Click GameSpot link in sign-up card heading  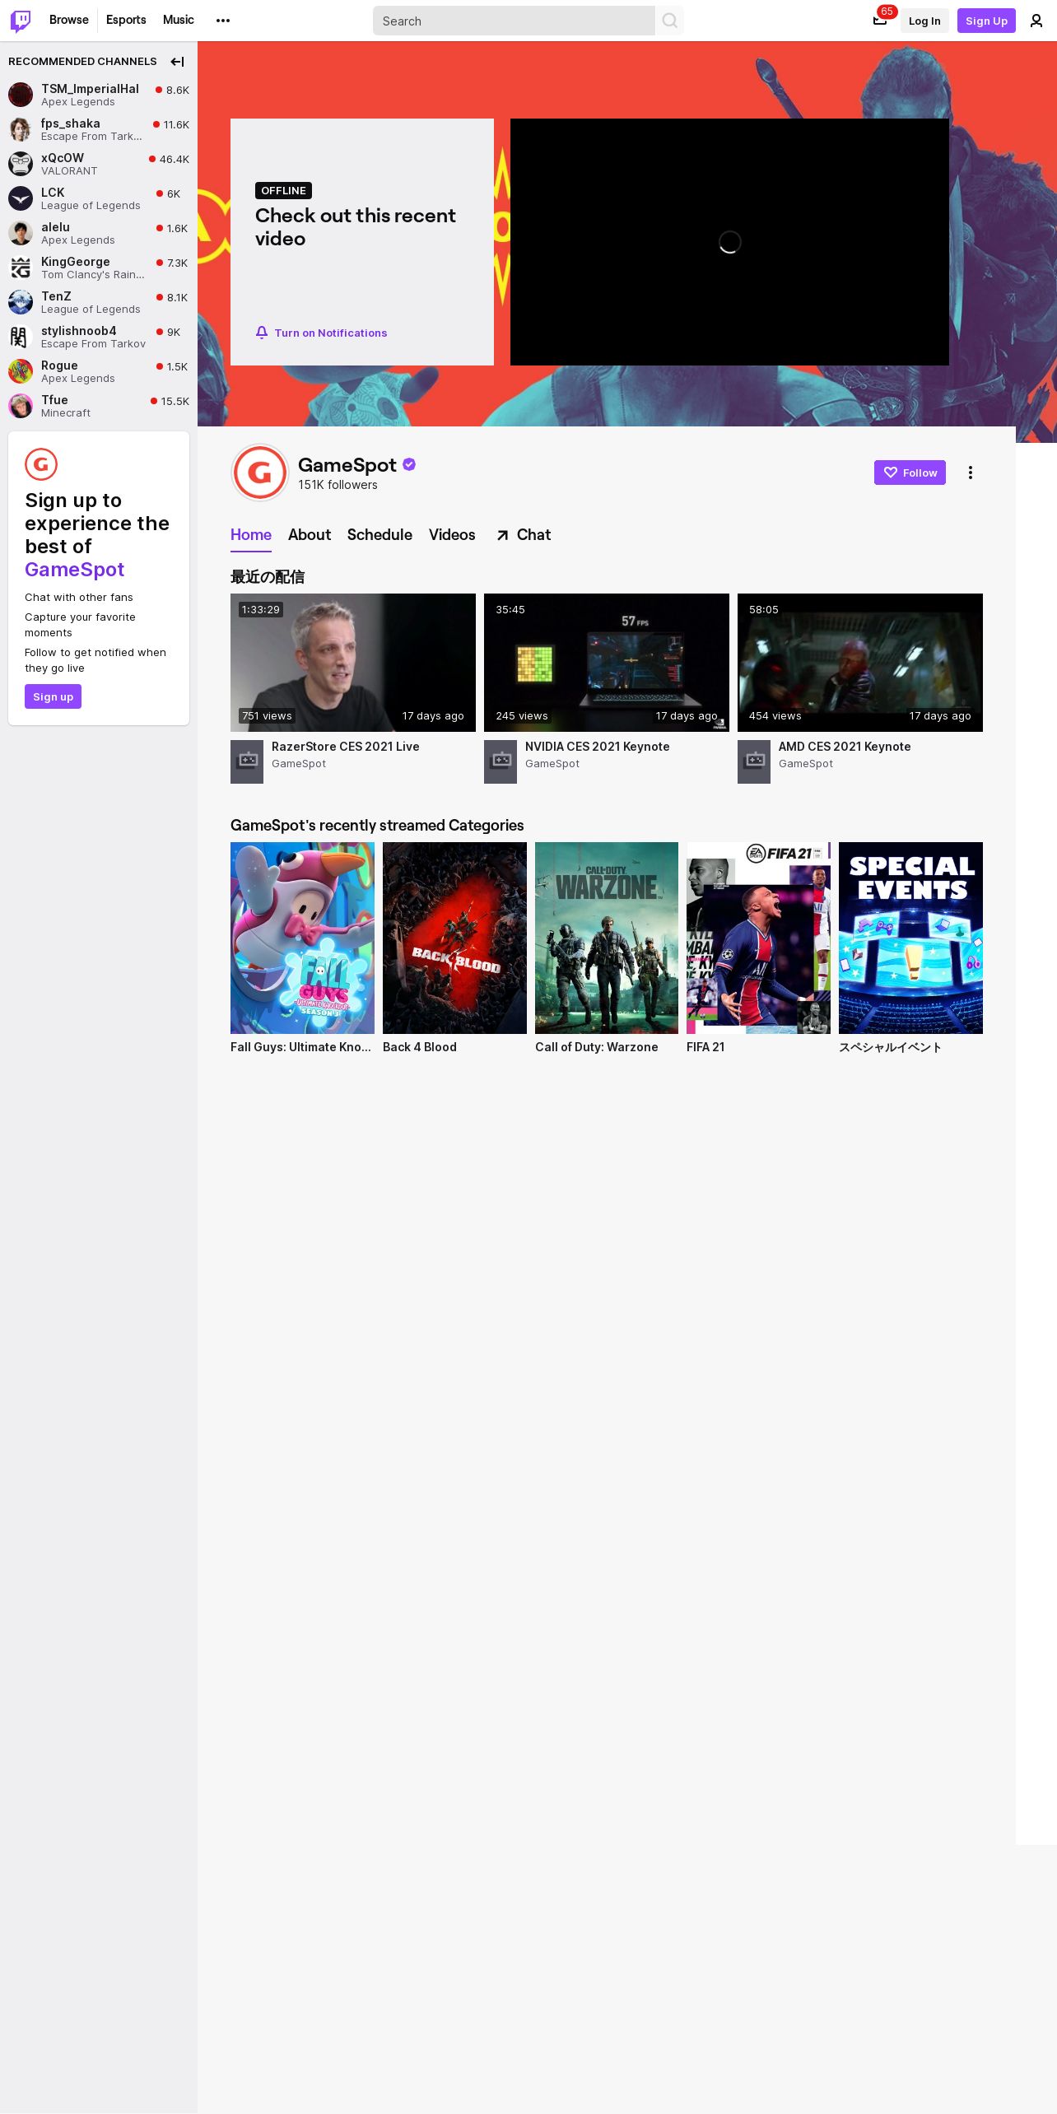pyautogui.click(x=74, y=570)
